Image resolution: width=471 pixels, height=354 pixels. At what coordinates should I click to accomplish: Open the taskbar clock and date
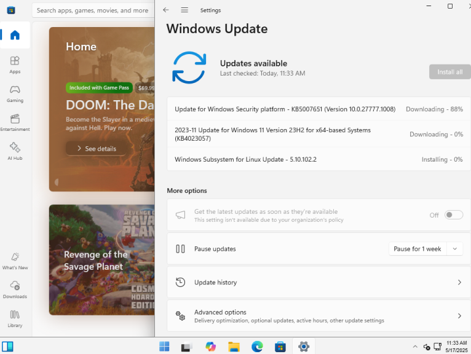coord(457,347)
